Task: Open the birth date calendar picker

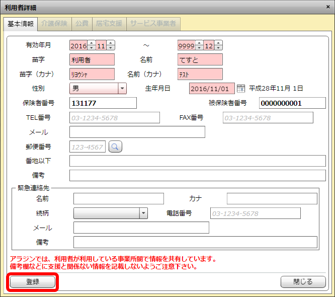Action: click(241, 88)
